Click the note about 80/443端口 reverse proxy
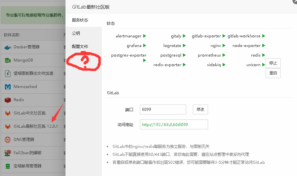Viewport: 297px width, 176px height. (x=181, y=154)
